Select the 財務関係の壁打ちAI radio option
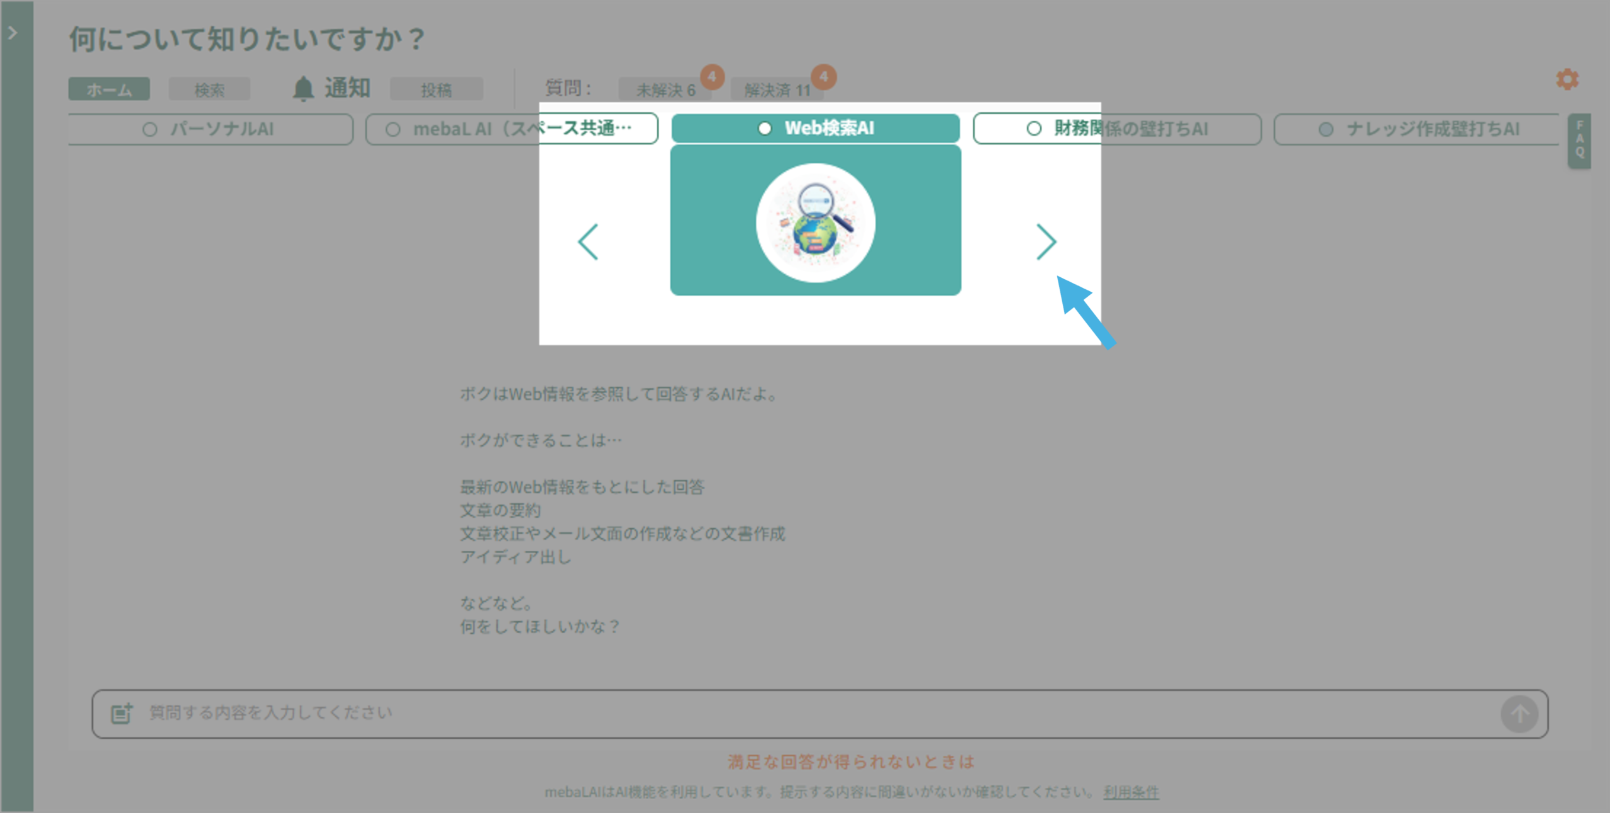This screenshot has height=813, width=1610. [x=1033, y=128]
